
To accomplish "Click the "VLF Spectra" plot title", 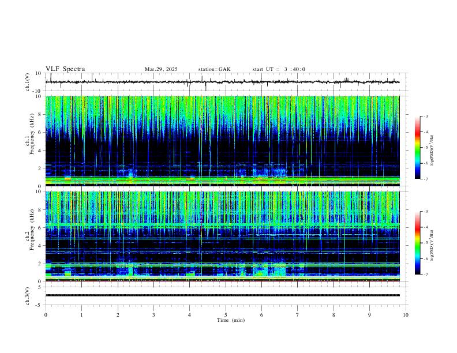I will pyautogui.click(x=65, y=69).
